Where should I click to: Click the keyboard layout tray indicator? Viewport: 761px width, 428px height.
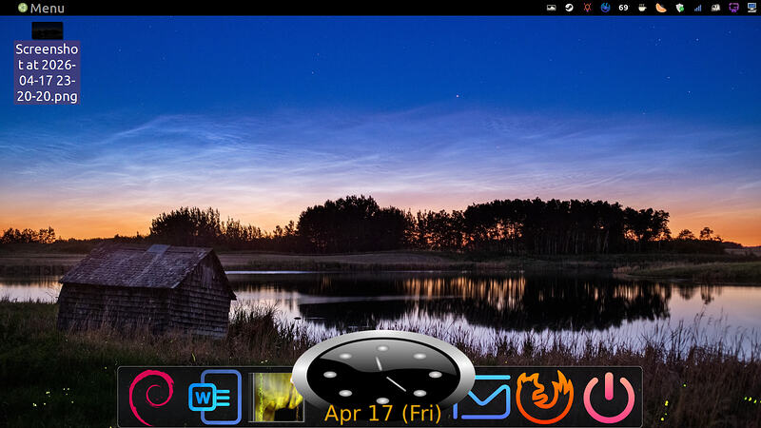tap(716, 8)
